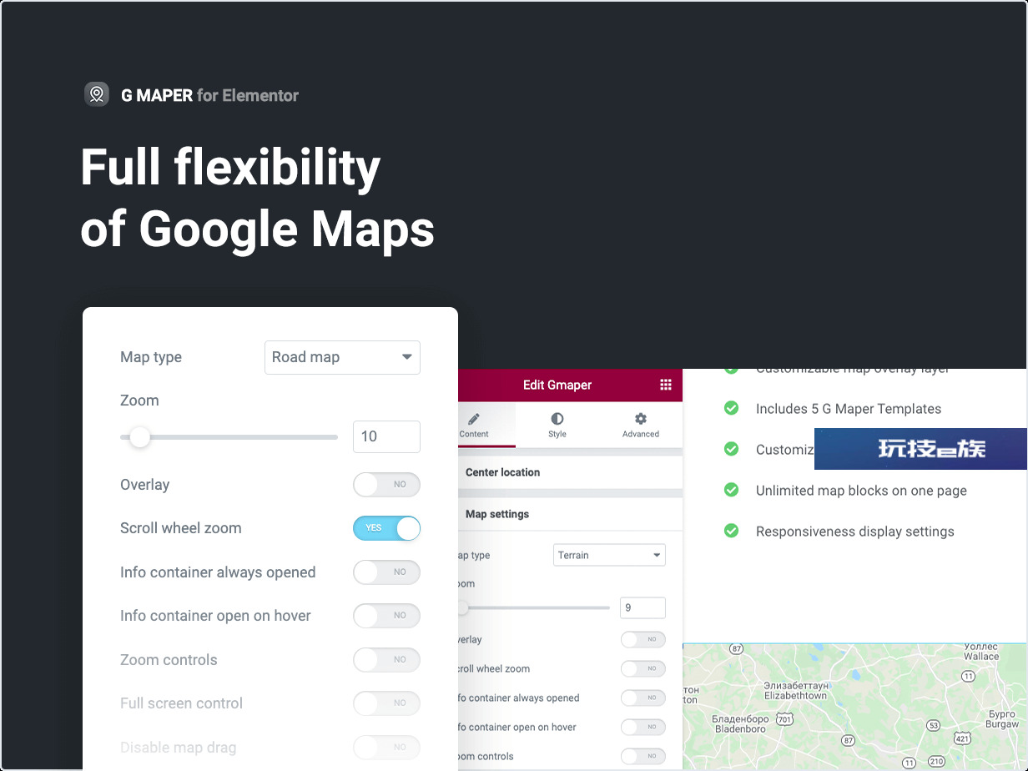Open the Terrain map type dropdown

(x=609, y=555)
